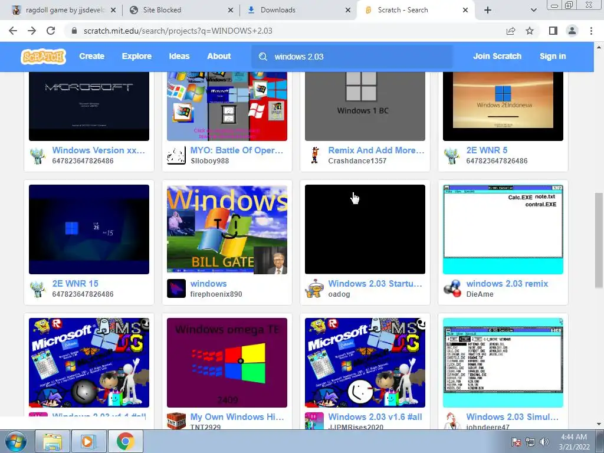This screenshot has width=604, height=453.
Task: Open avatar of user firephoenix890
Action: tap(176, 288)
